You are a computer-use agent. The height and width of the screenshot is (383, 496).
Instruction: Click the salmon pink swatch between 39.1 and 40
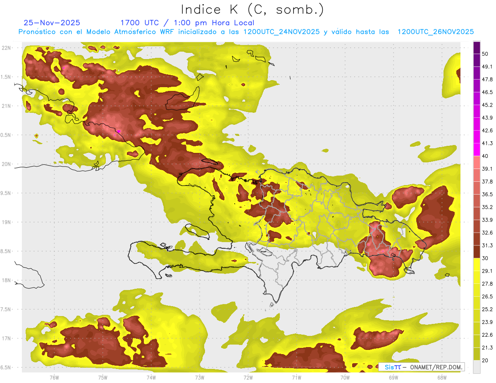[477, 162]
